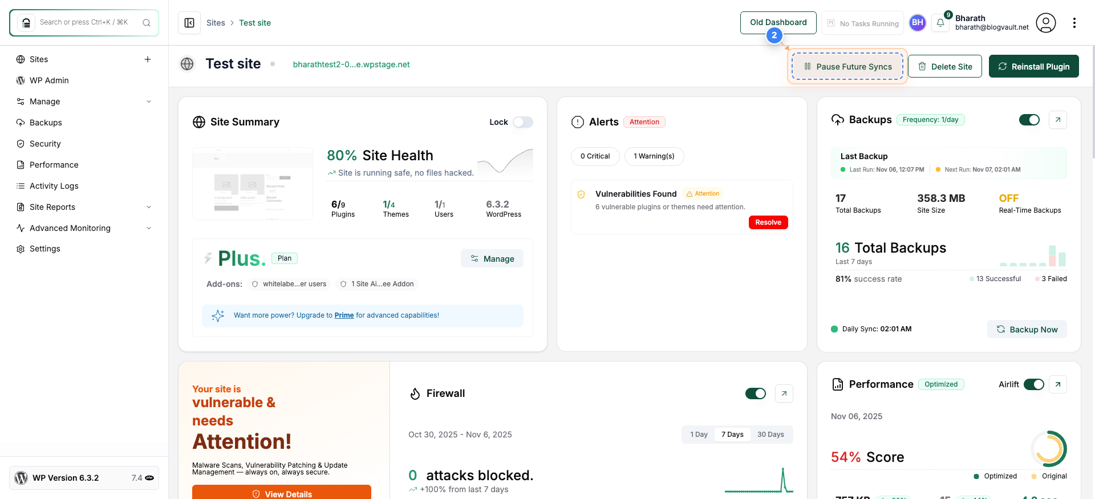Click the Backups cloud icon in card header
Image resolution: width=1095 pixels, height=499 pixels.
pyautogui.click(x=838, y=120)
